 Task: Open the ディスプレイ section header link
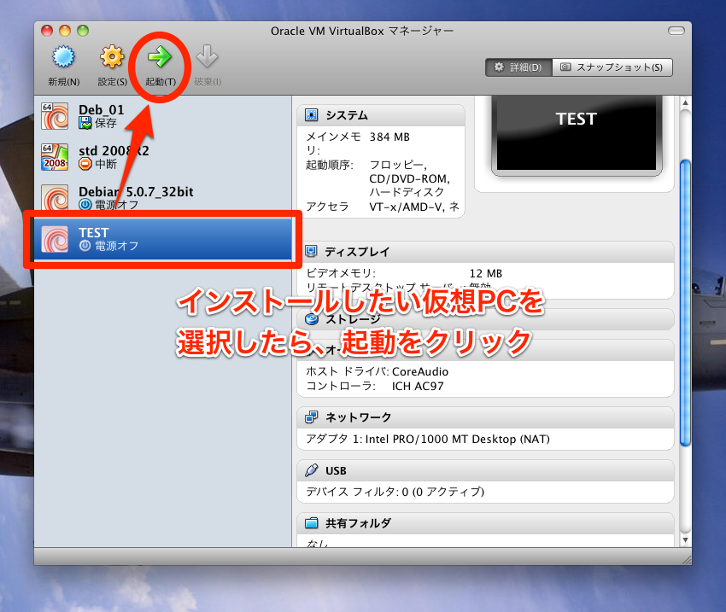[x=357, y=252]
